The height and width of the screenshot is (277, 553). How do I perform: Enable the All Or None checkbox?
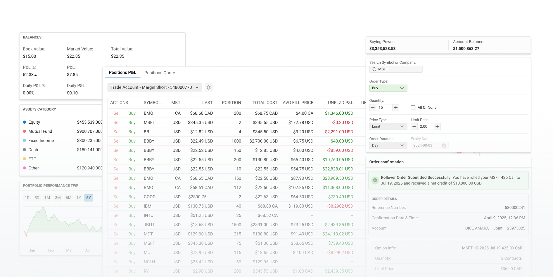point(413,107)
